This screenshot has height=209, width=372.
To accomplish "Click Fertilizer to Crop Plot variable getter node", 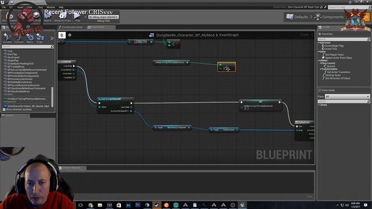I will 171,62.
